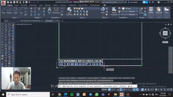Image resolution: width=173 pixels, height=97 pixels.
Task: Click the Erase tool icon
Action: [x=44, y=8]
